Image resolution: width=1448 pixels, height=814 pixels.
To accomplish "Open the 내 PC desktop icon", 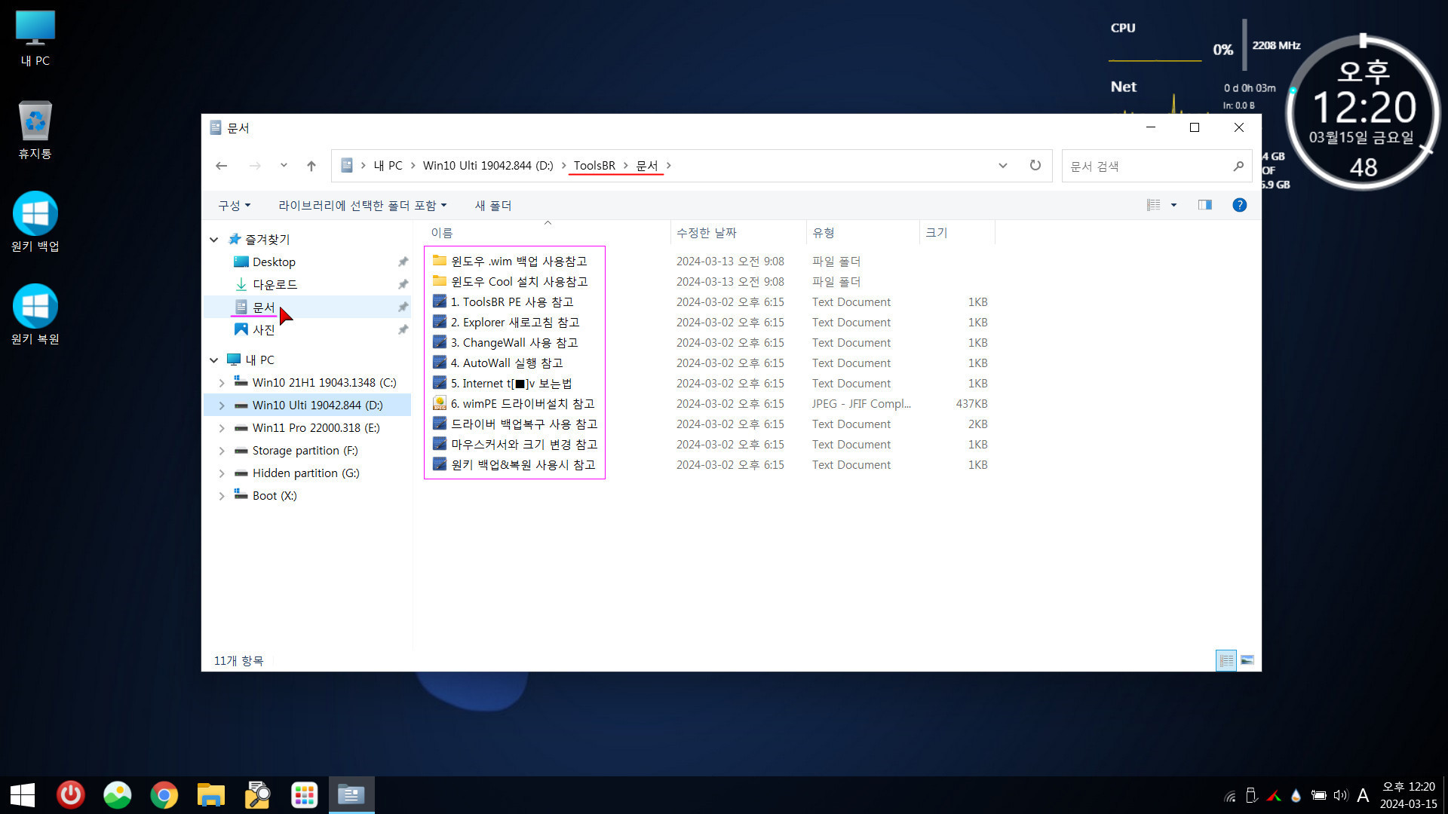I will point(35,39).
